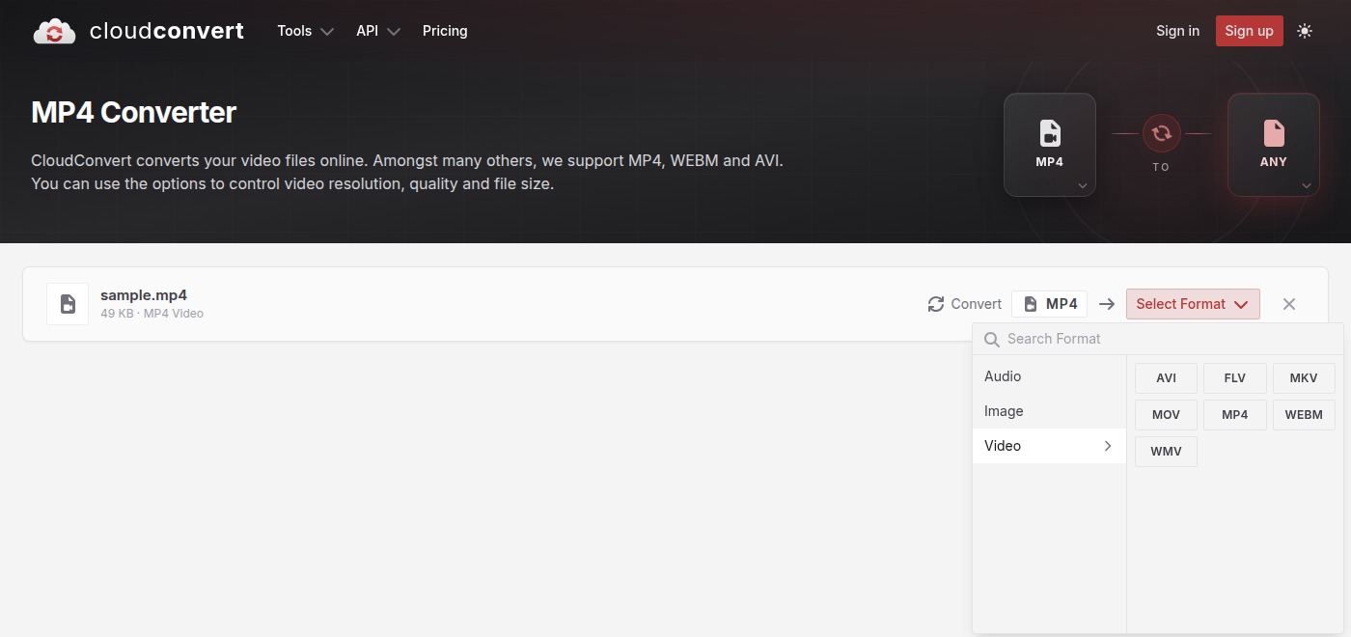Open the Tools menu
Image resolution: width=1351 pixels, height=637 pixels.
305,31
